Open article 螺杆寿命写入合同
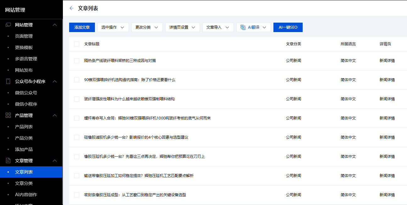 [x=147, y=118]
